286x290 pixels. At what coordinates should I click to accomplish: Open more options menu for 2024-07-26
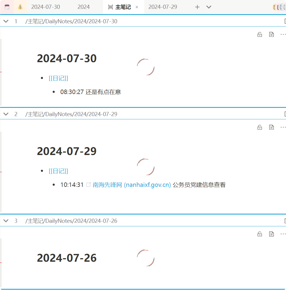pyautogui.click(x=283, y=234)
